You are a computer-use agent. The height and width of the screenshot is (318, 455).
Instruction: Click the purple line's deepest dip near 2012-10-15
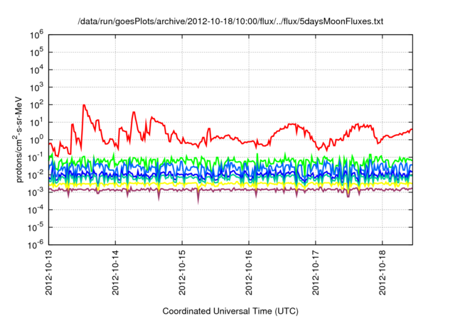(198, 203)
